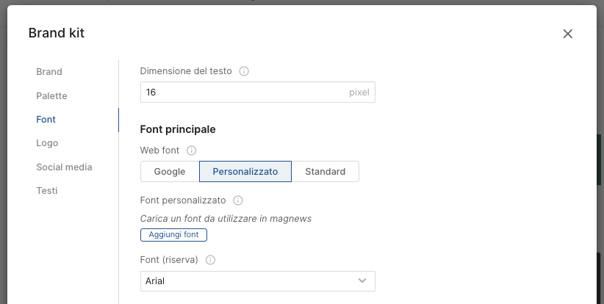Click the Font principale heading
Viewport: 604px width, 304px height.
pyautogui.click(x=178, y=129)
